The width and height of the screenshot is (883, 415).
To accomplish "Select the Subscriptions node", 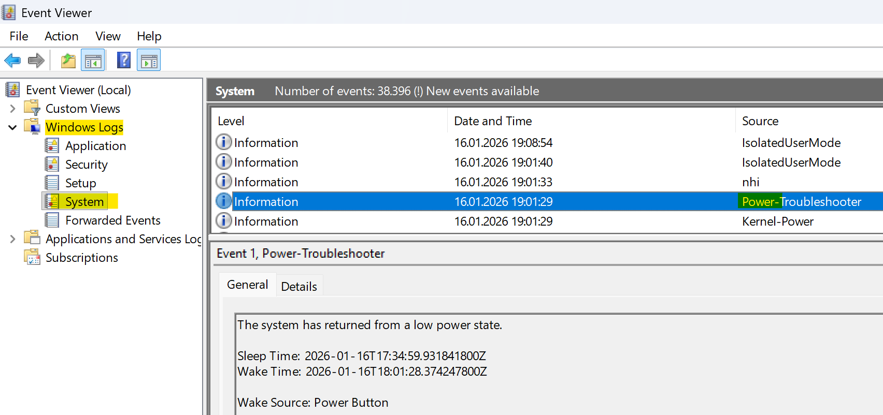I will [x=81, y=258].
